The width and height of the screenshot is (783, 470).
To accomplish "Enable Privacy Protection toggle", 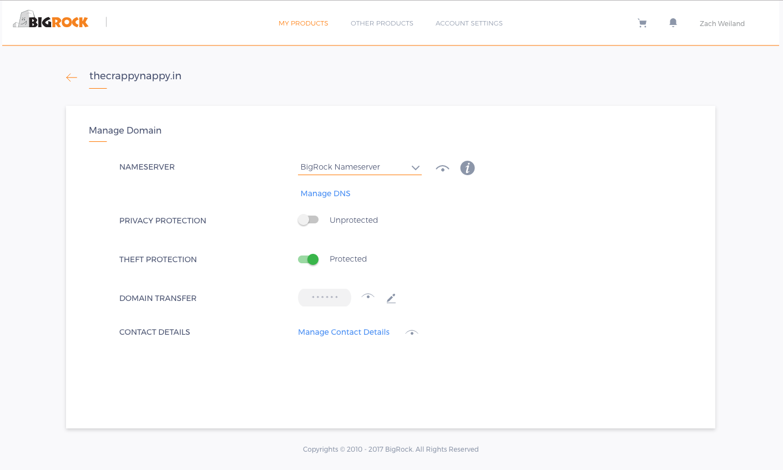I will (x=308, y=220).
